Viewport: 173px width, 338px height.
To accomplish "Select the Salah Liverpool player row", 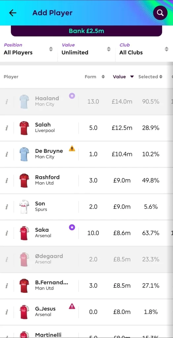I will point(86,128).
